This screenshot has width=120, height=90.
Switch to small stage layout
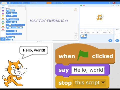tap(113, 5)
